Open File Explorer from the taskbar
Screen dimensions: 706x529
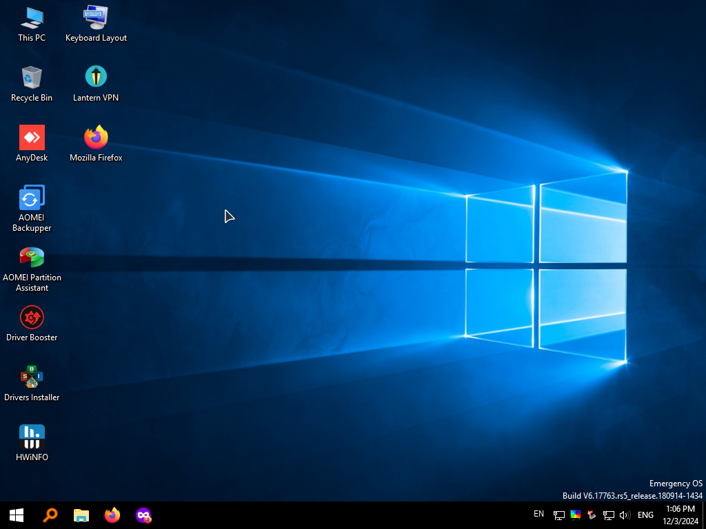point(81,515)
